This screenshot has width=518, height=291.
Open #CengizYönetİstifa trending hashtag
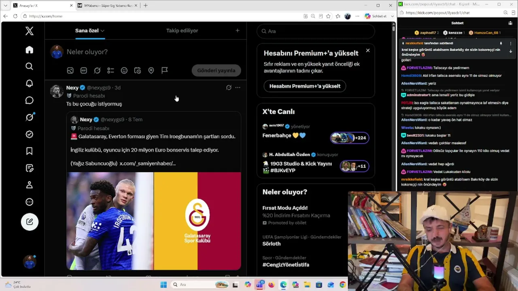(x=286, y=265)
